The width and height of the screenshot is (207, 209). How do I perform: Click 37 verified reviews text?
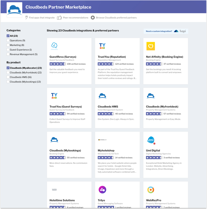pos(172,64)
